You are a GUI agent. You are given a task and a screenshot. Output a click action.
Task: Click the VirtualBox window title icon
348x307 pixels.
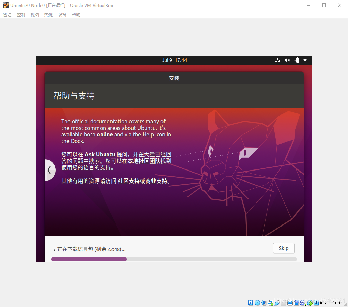point(6,5)
